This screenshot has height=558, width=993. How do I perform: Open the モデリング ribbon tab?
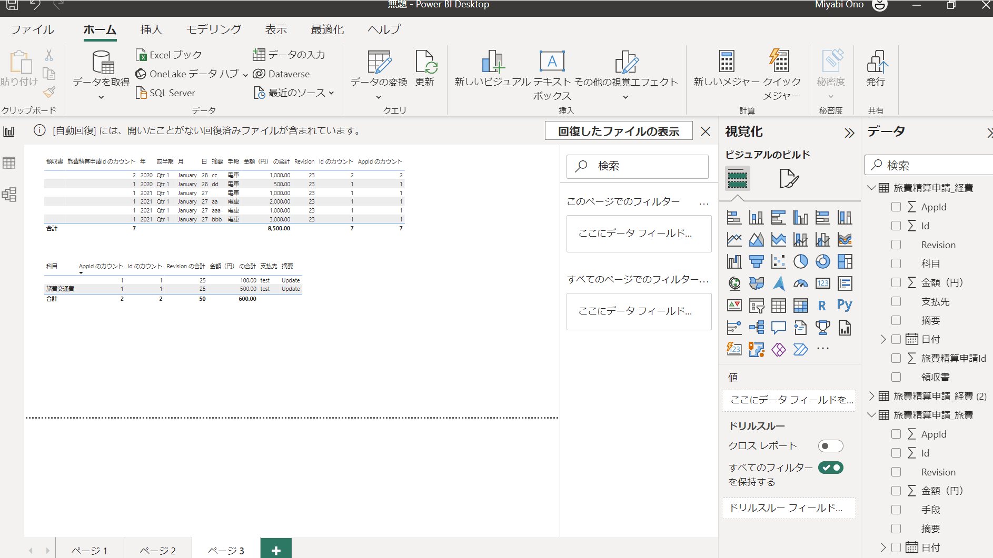click(x=213, y=29)
